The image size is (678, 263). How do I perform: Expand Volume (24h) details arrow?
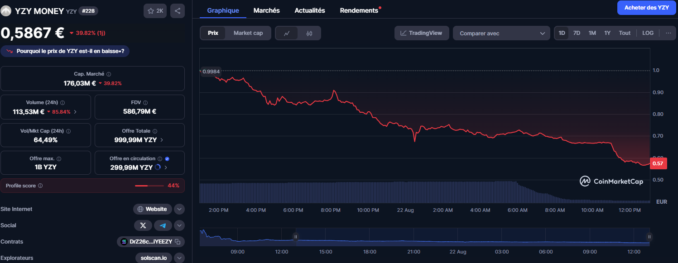75,111
